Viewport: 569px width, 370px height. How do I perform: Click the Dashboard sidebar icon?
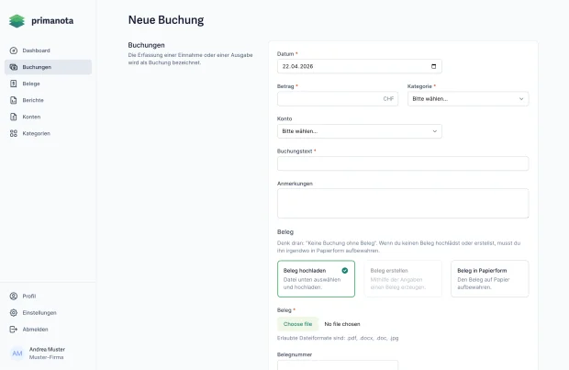click(14, 50)
